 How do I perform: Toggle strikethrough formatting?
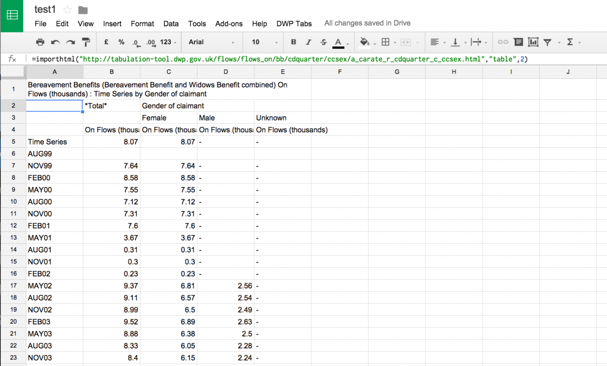[323, 42]
